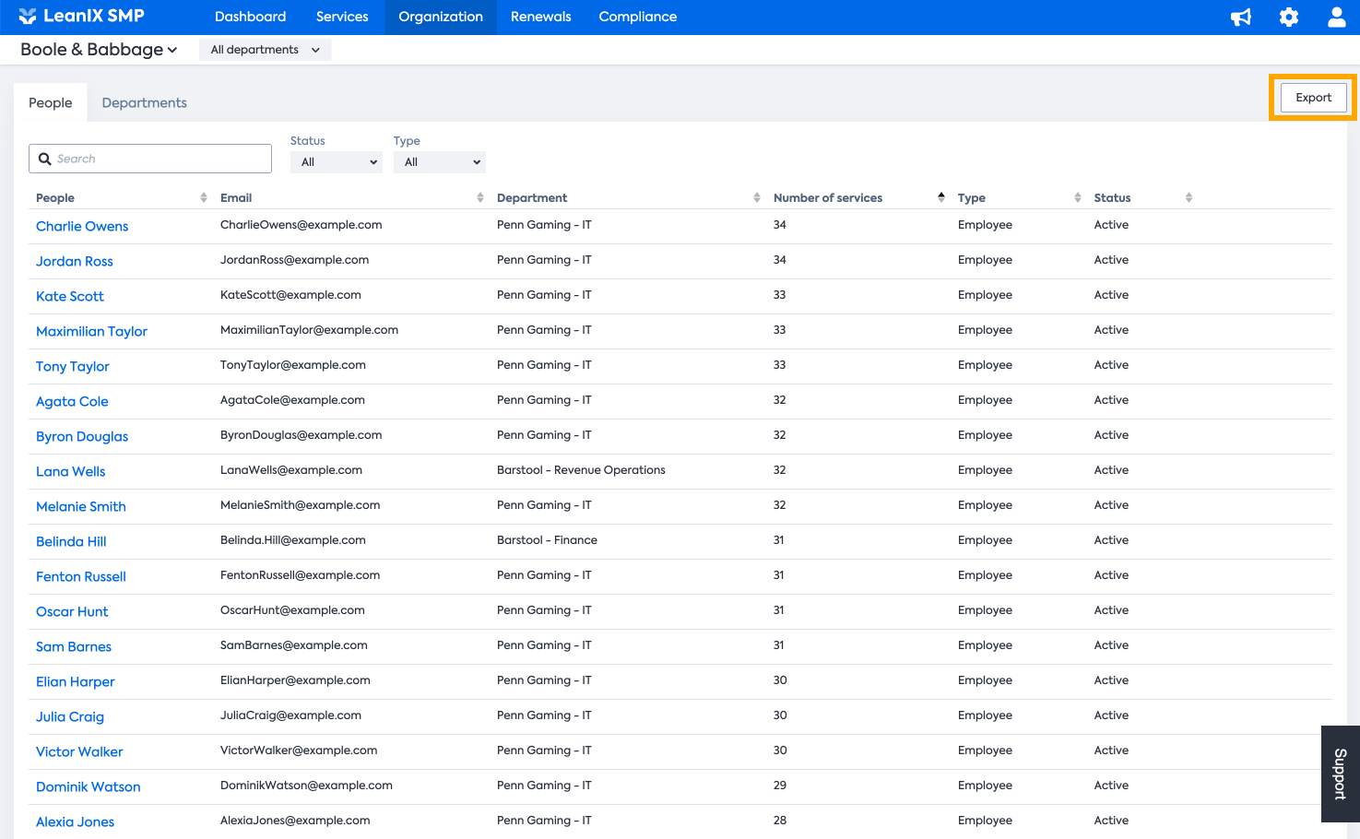Viewport: 1360px width, 839px height.
Task: Open Dominik Watson profile link
Action: [x=89, y=786]
